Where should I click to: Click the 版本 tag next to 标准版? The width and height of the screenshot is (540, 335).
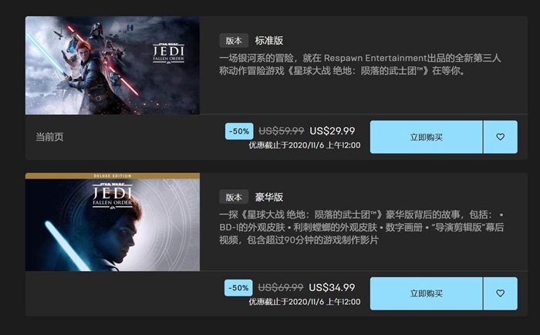pyautogui.click(x=234, y=41)
